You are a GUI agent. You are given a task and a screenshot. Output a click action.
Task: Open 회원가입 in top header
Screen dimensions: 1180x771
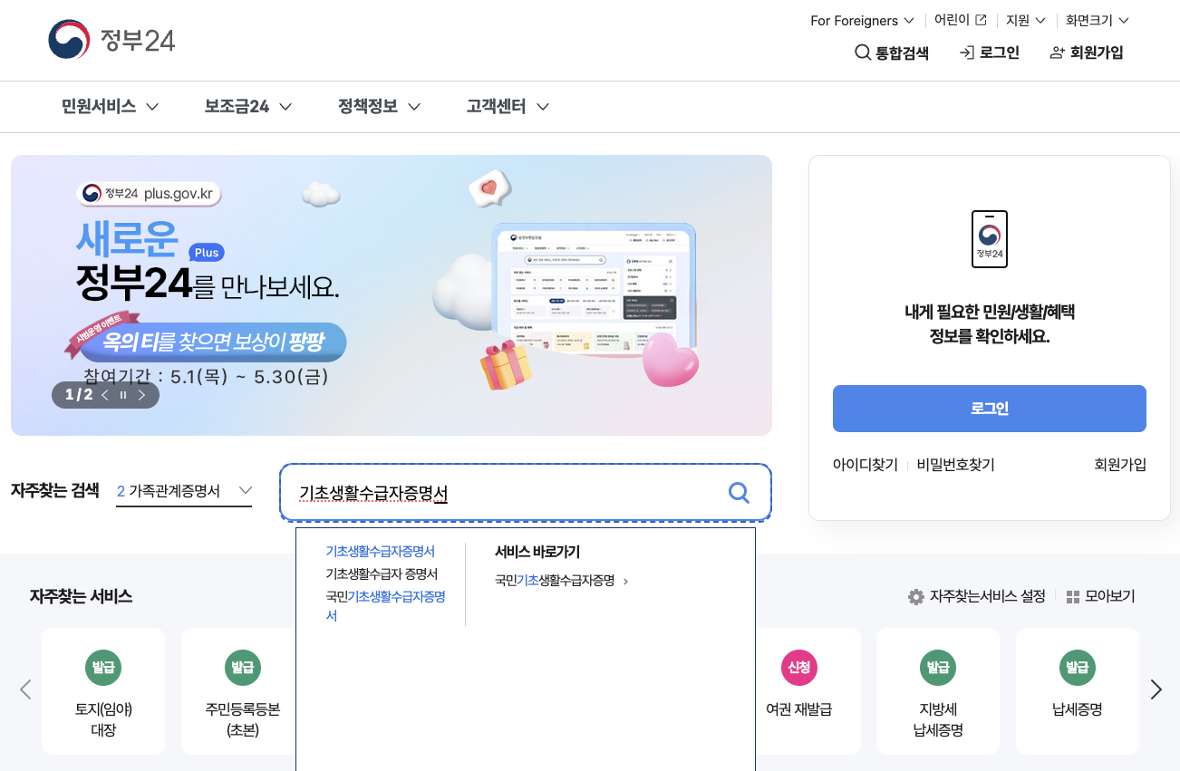pos(1087,53)
